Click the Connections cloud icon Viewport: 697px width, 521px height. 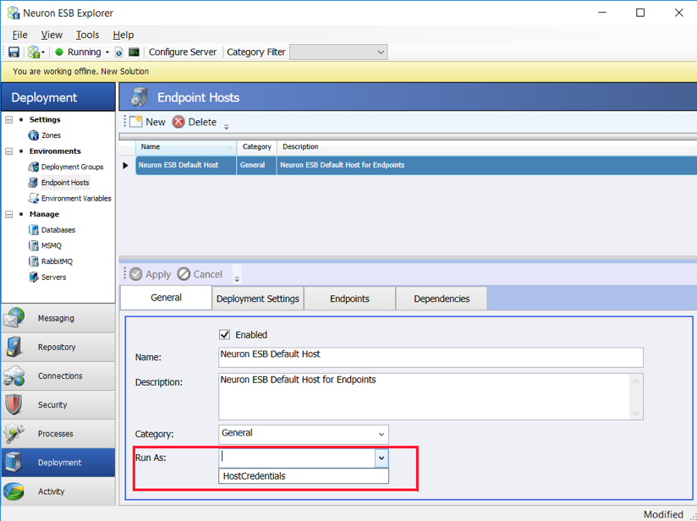(x=14, y=376)
